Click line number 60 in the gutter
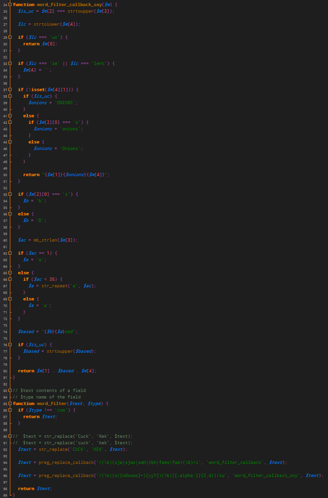The image size is (328, 498). tap(5, 240)
